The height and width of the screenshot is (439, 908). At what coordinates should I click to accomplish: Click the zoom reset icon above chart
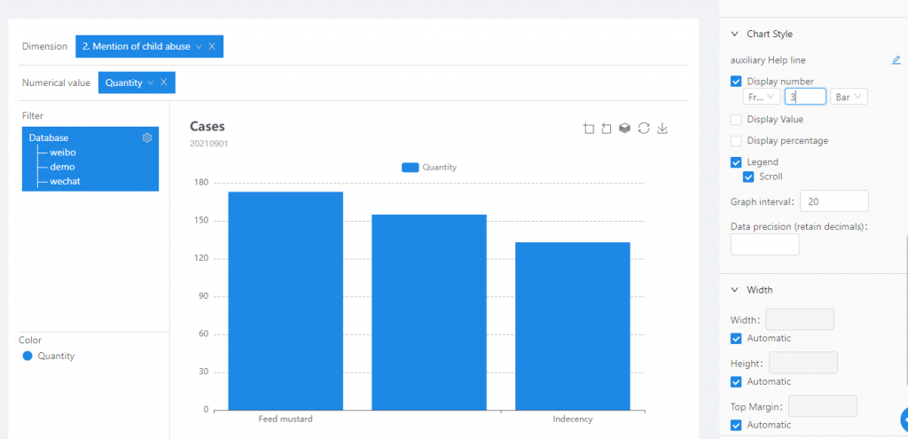tap(607, 129)
